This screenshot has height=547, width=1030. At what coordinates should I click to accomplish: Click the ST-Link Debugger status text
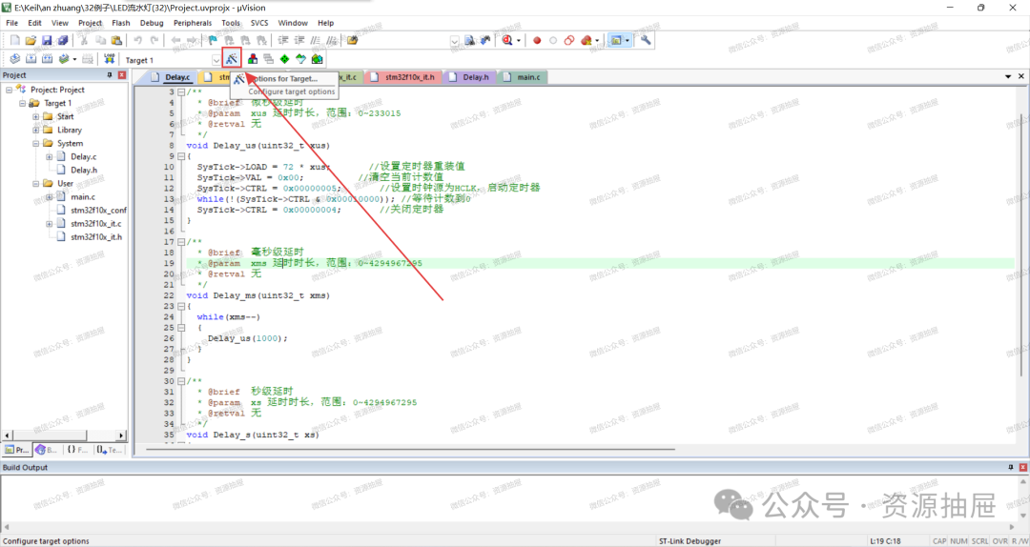pyautogui.click(x=690, y=541)
